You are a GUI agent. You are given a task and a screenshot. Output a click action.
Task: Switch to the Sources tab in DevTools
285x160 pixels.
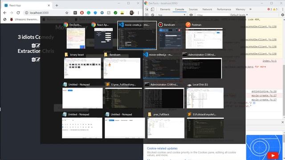[x=193, y=9]
